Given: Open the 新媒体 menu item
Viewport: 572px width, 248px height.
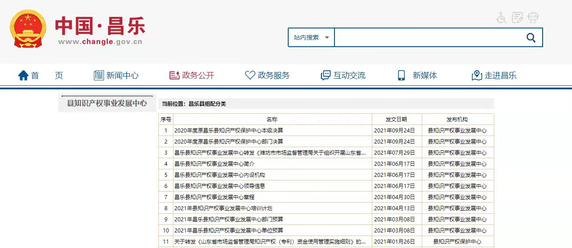Looking at the screenshot, I should coord(424,76).
